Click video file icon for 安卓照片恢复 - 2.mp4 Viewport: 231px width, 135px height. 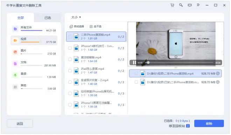pyautogui.click(x=76, y=82)
